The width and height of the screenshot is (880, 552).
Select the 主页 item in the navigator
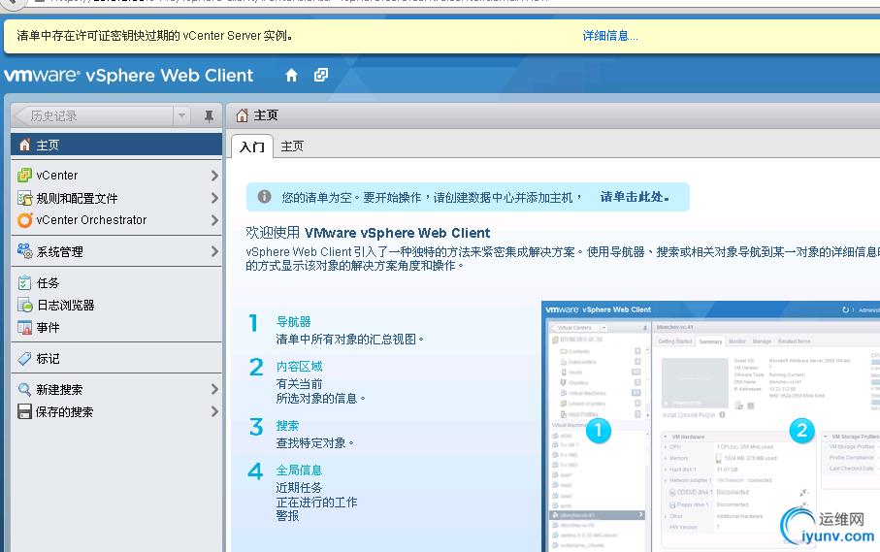pyautogui.click(x=116, y=145)
